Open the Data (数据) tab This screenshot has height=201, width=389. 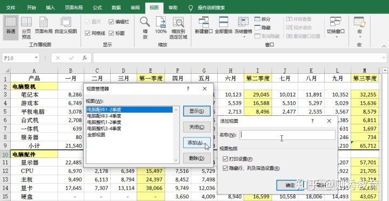point(116,8)
